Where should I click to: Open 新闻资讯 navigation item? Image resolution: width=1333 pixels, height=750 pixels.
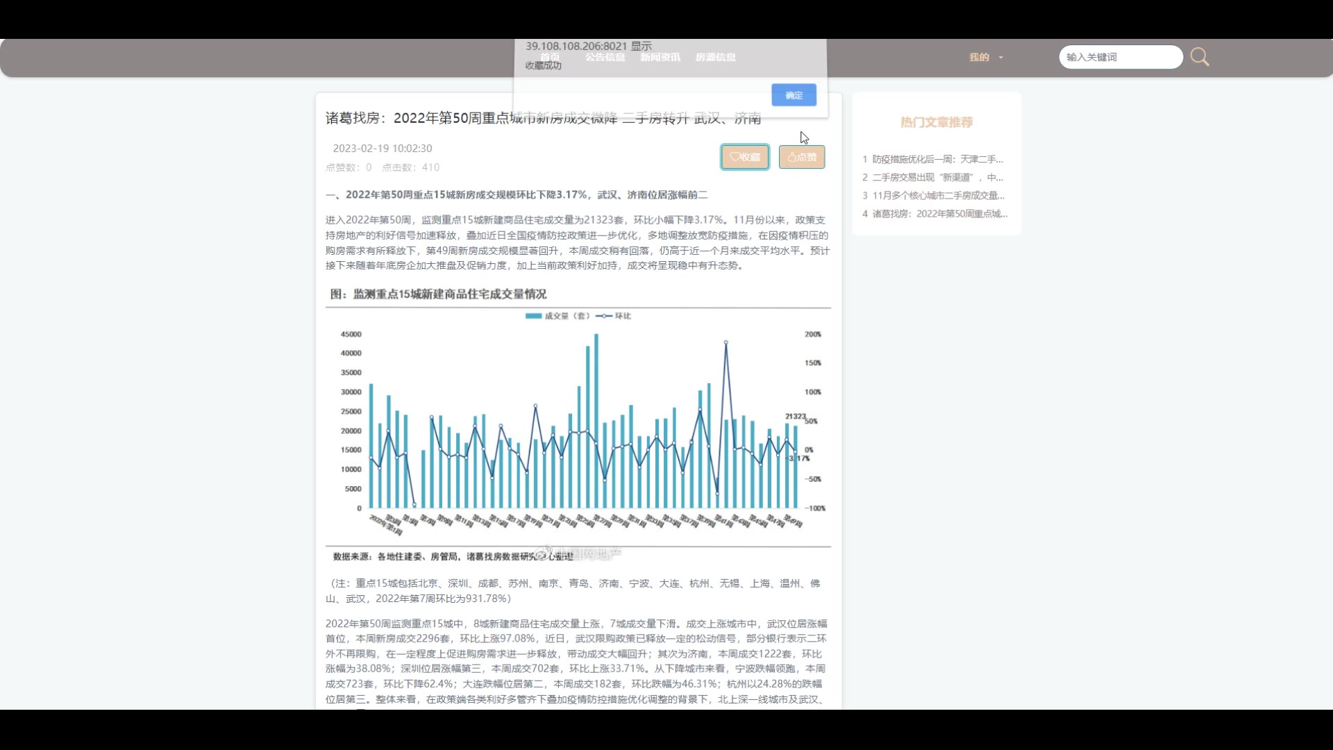click(x=660, y=57)
